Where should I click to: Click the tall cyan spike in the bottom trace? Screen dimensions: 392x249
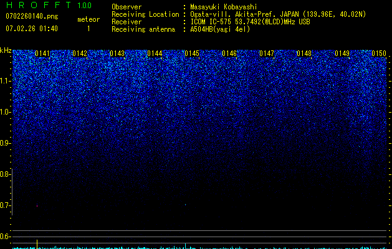coord(185,246)
